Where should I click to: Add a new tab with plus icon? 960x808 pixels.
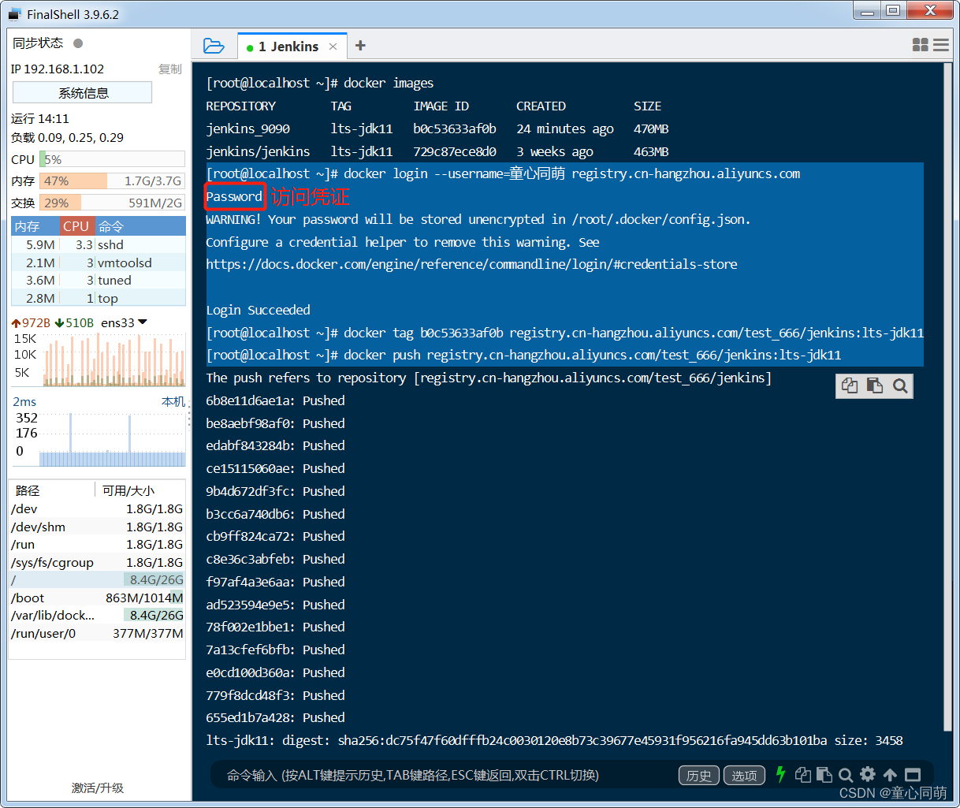coord(360,46)
